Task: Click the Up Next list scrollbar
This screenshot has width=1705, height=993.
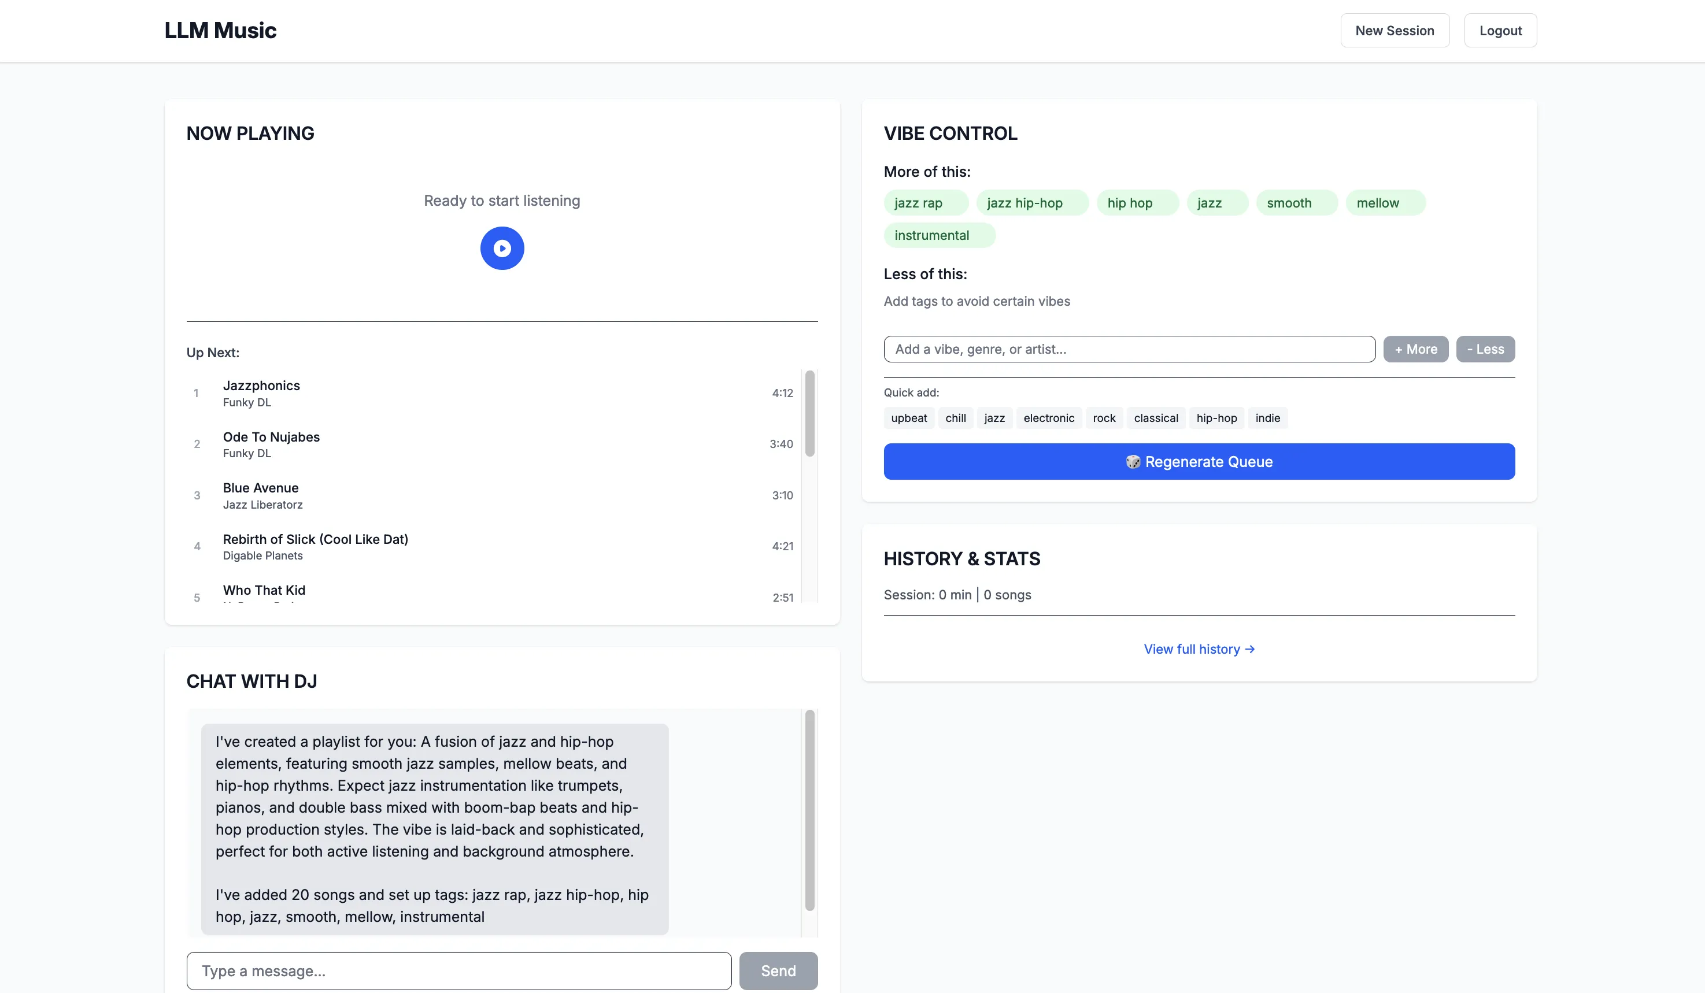Action: tap(809, 413)
